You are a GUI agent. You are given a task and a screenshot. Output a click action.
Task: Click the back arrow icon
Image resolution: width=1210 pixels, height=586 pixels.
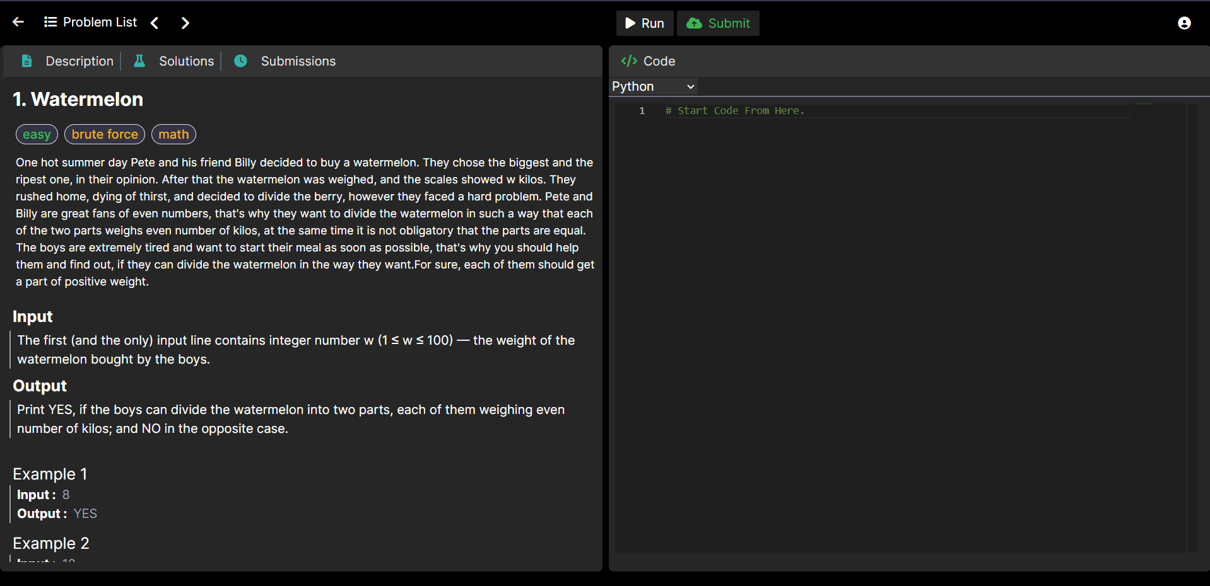pyautogui.click(x=18, y=22)
